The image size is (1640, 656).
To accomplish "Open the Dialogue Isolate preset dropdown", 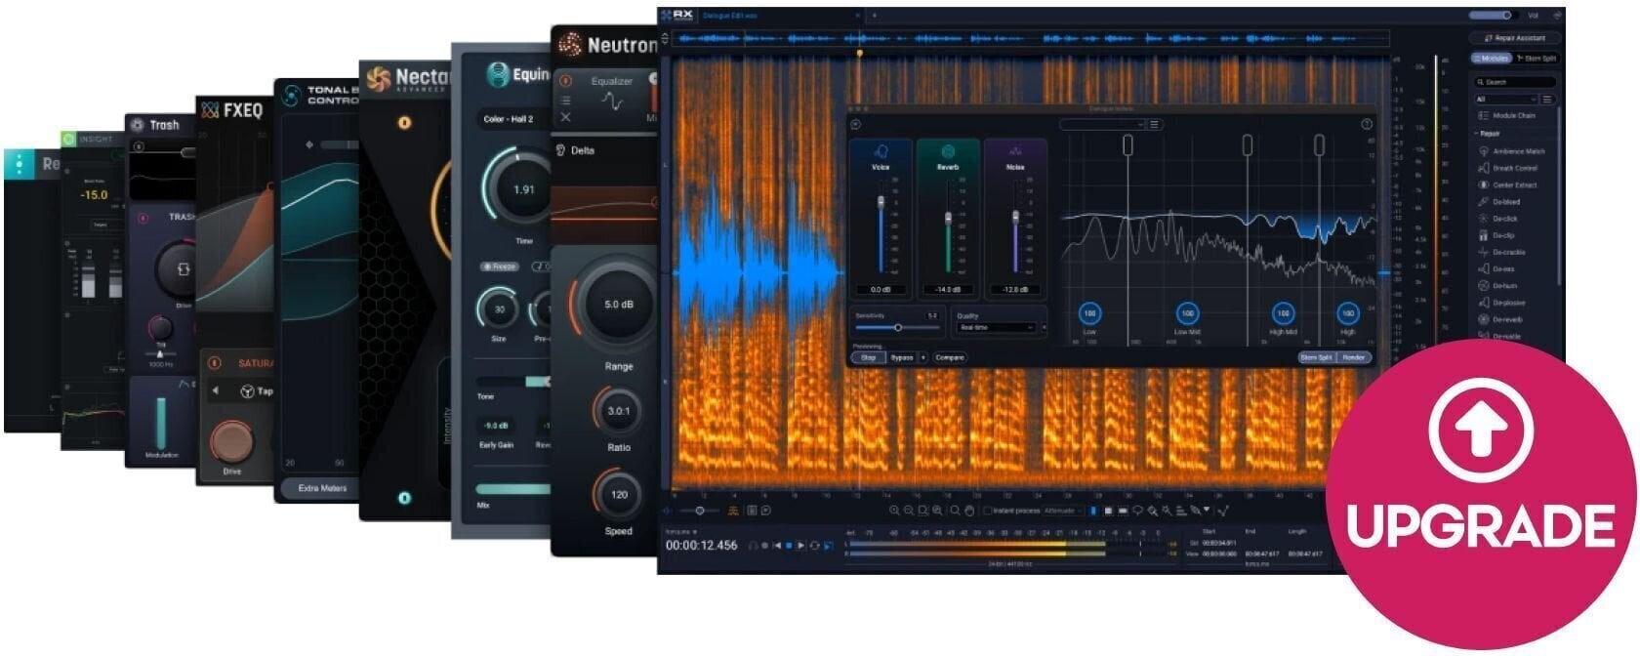I will click(1101, 124).
